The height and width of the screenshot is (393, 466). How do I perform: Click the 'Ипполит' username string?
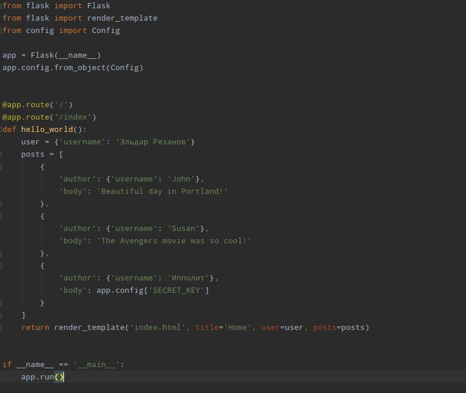point(188,278)
